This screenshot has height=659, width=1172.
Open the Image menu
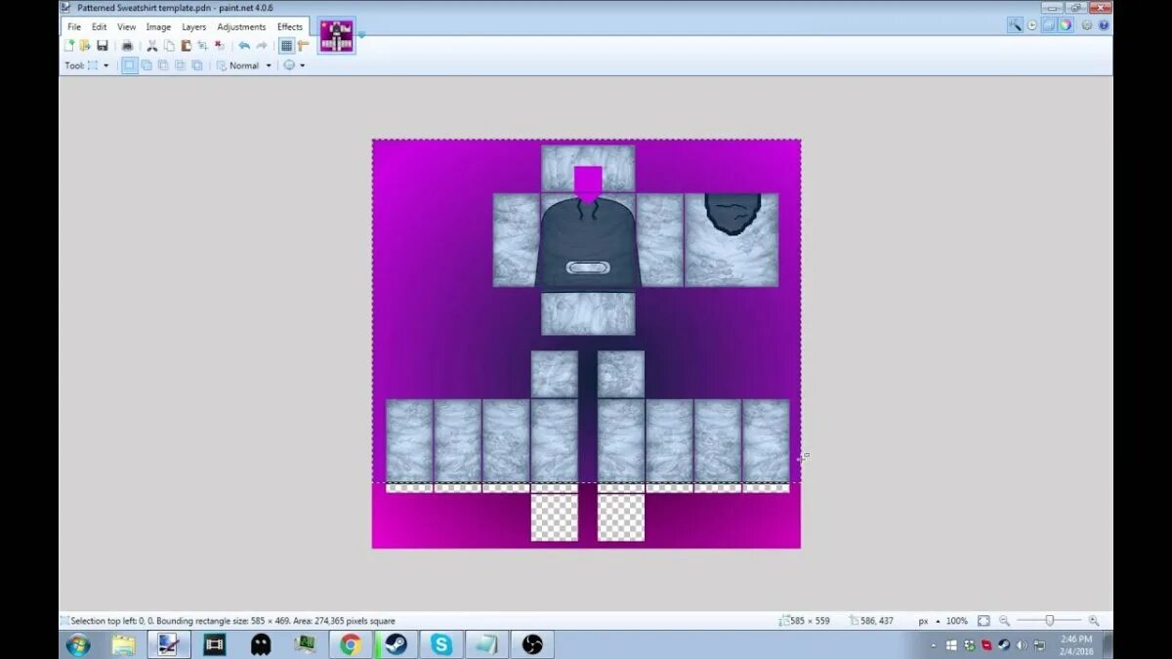[158, 26]
